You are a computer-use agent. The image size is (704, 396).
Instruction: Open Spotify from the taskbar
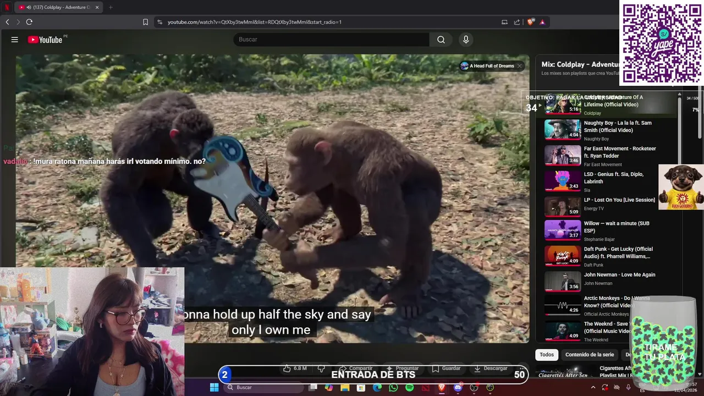(409, 388)
